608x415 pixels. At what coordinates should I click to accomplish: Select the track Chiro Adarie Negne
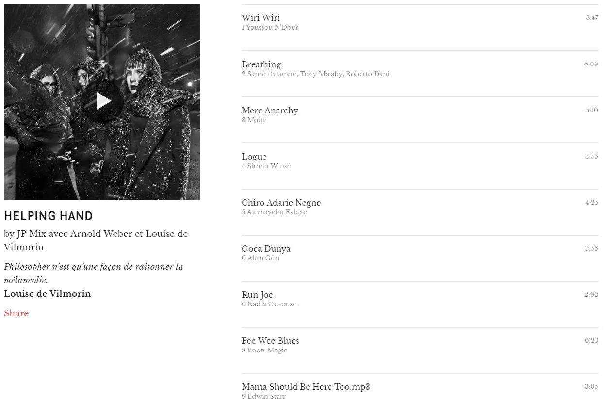420,211
